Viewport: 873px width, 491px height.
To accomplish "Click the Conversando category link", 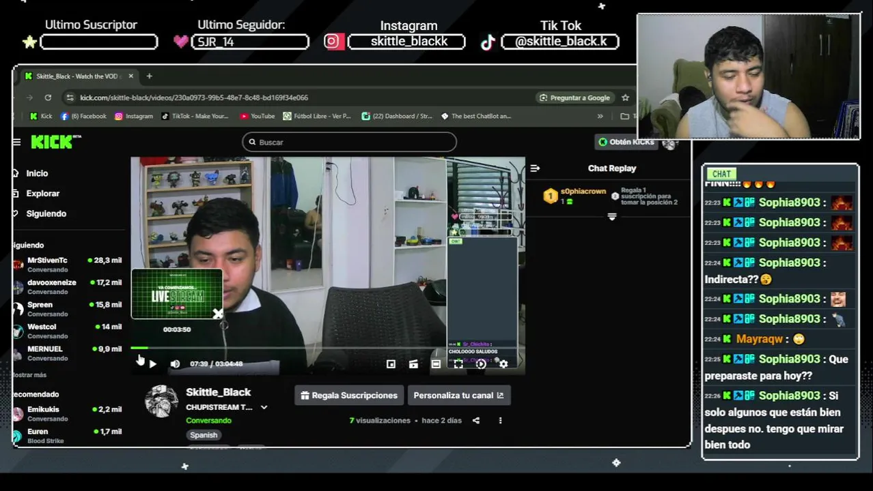I will point(208,421).
